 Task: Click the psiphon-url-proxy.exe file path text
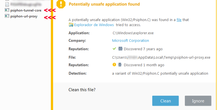pyautogui.click(x=161, y=57)
